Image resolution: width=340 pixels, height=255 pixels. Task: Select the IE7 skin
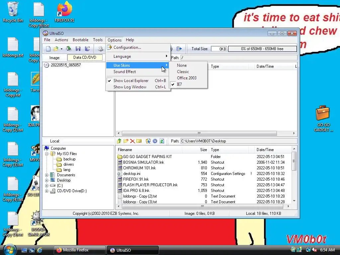pos(188,84)
